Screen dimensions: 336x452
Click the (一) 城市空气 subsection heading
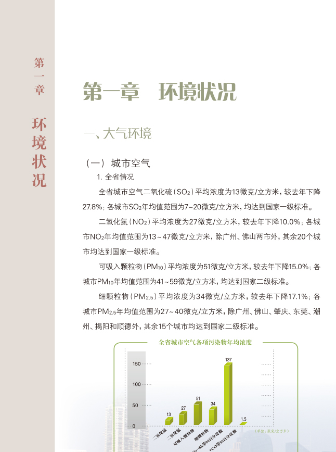118,164
